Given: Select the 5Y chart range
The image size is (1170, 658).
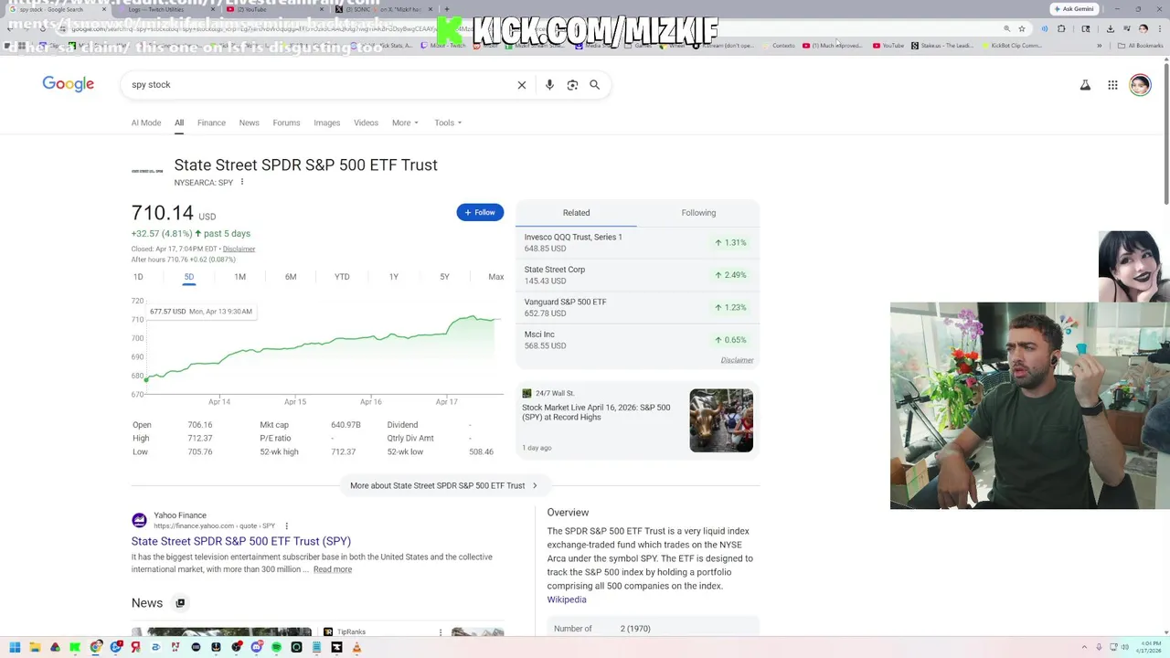Looking at the screenshot, I should (x=444, y=277).
